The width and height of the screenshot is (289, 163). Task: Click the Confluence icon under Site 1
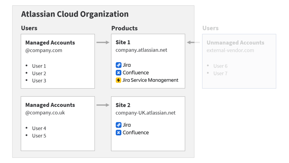tap(119, 73)
